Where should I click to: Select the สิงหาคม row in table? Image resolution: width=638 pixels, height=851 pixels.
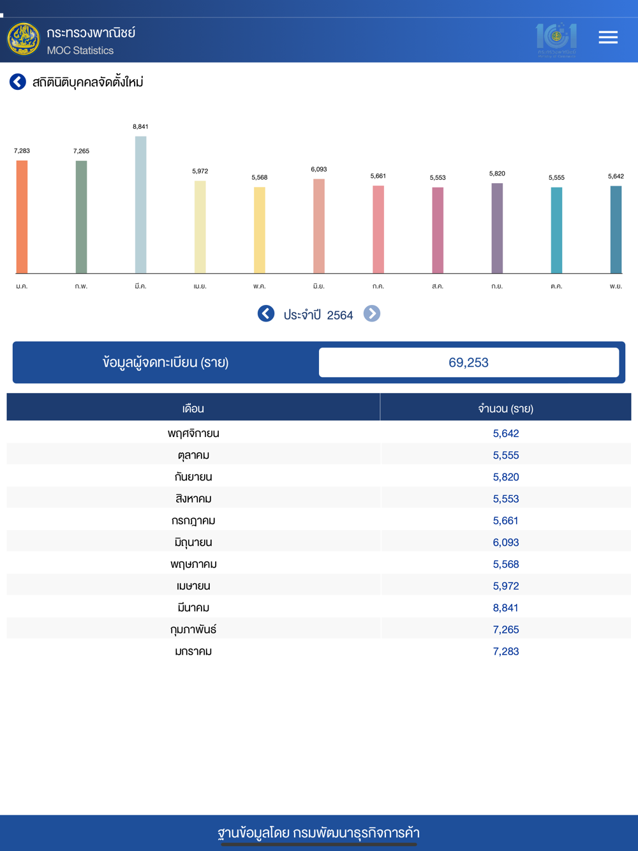tap(319, 498)
